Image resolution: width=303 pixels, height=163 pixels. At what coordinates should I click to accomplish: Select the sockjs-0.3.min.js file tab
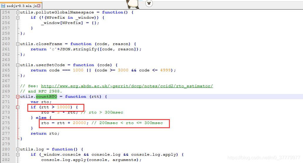point(21,6)
